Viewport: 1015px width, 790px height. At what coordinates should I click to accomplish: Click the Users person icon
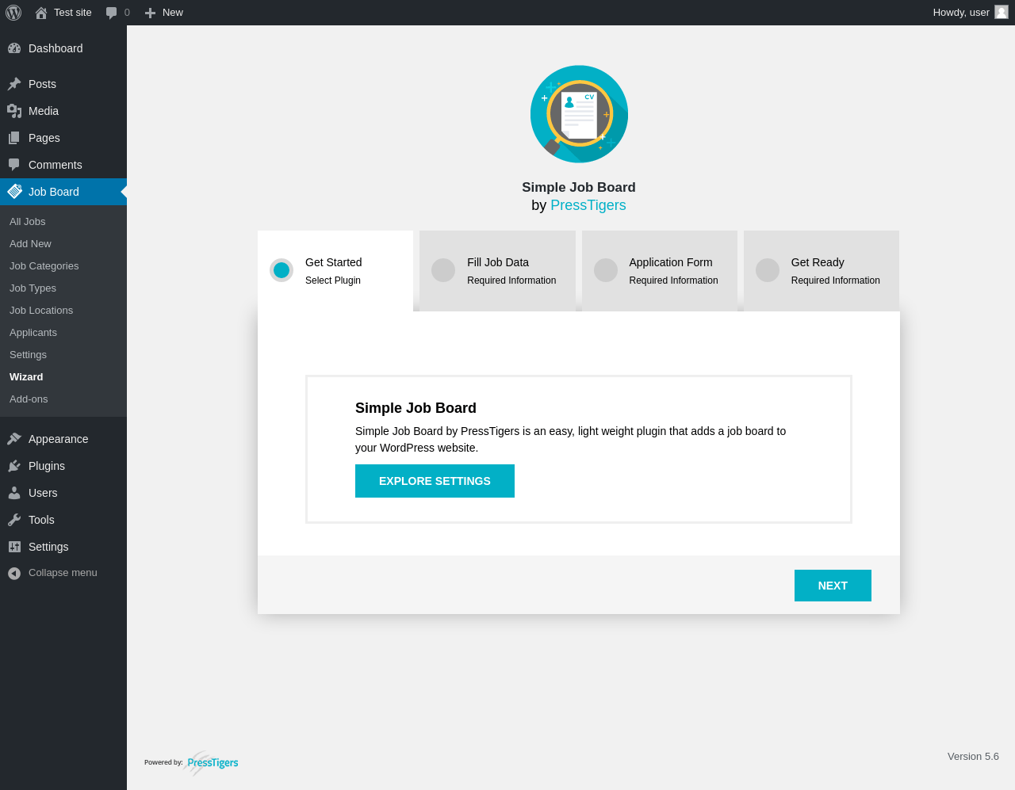14,493
